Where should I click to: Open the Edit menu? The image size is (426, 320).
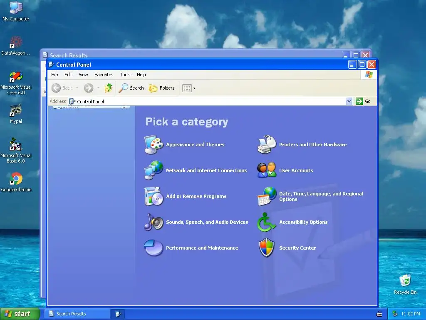[x=68, y=75]
